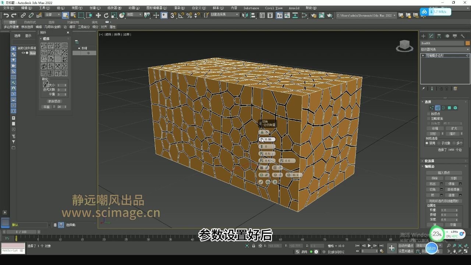
Task: Jump to the start frame control
Action: 357,245
